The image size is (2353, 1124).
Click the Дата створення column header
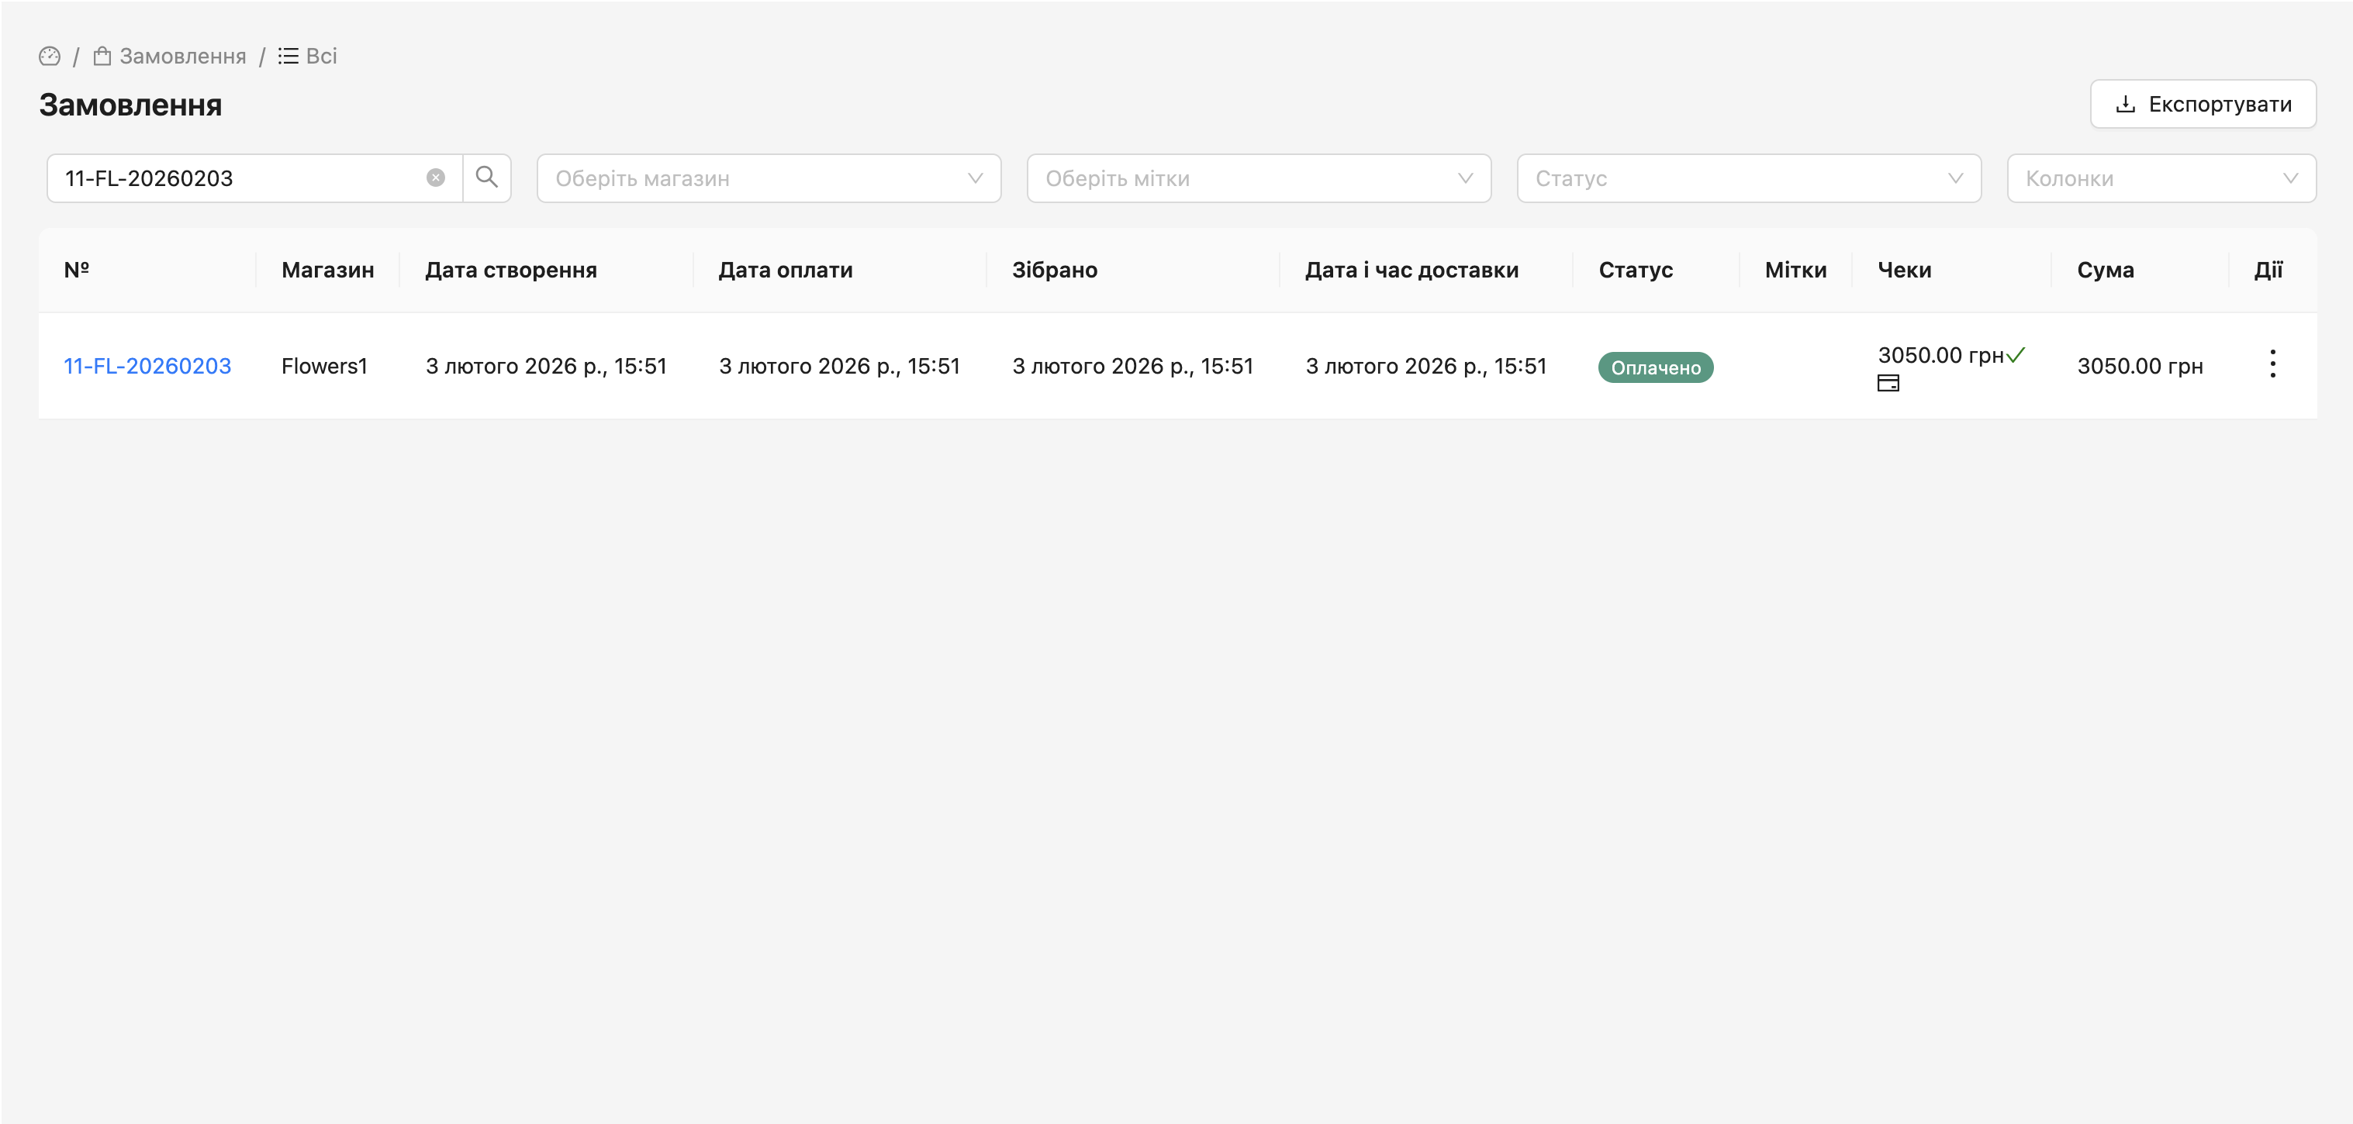point(510,271)
